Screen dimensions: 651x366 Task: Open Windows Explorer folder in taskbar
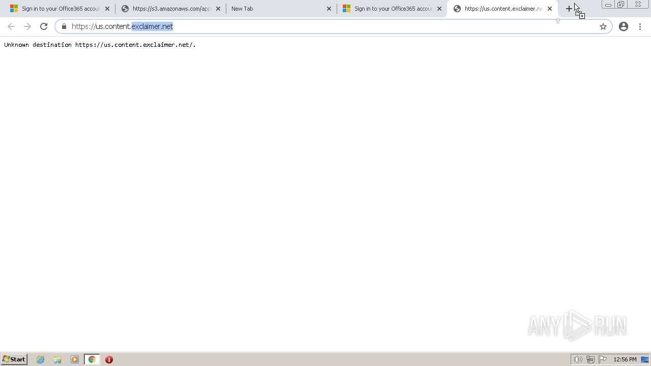[57, 359]
